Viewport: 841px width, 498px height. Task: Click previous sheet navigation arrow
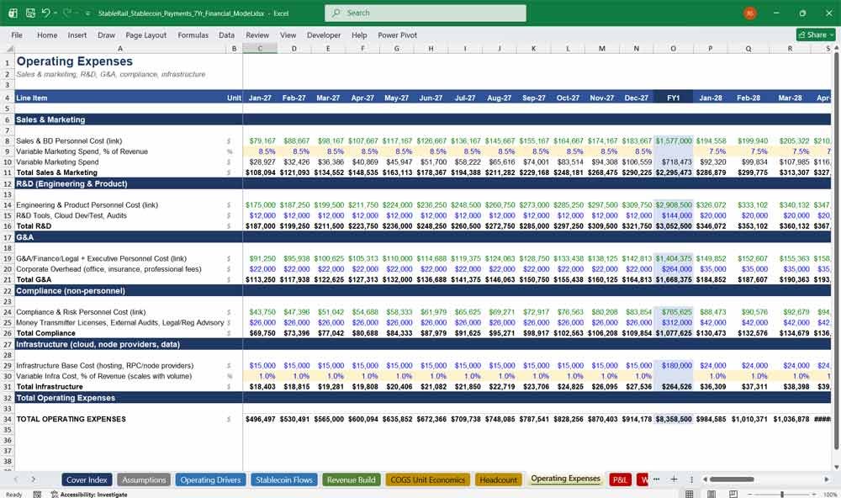(16, 479)
